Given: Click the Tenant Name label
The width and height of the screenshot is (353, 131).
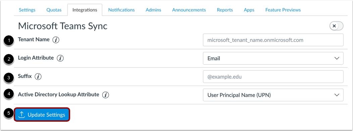Looking at the screenshot, I should coord(34,40).
